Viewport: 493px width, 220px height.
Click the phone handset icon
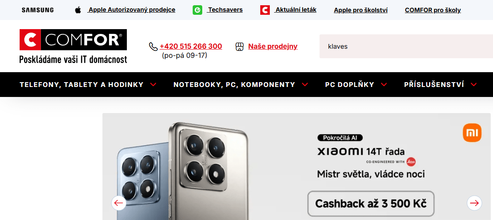153,47
